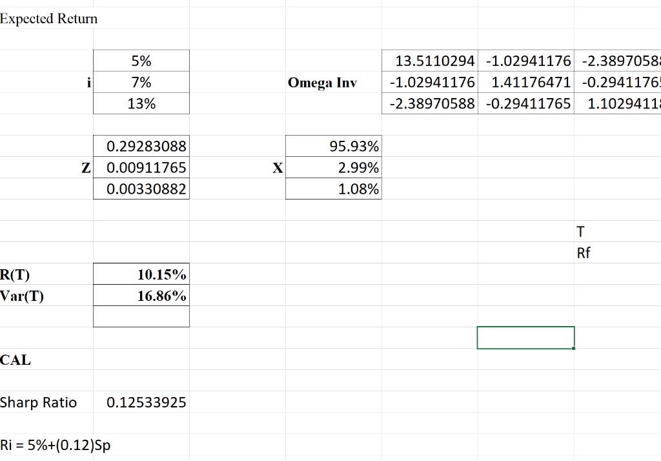Image resolution: width=661 pixels, height=461 pixels.
Task: Select the 7% value next to label i
Action: point(141,82)
